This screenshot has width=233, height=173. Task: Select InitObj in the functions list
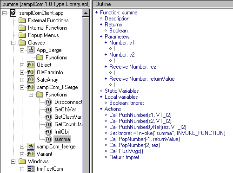click(x=61, y=132)
